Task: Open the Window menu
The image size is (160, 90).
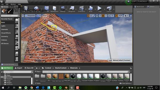Action: pos(13,4)
